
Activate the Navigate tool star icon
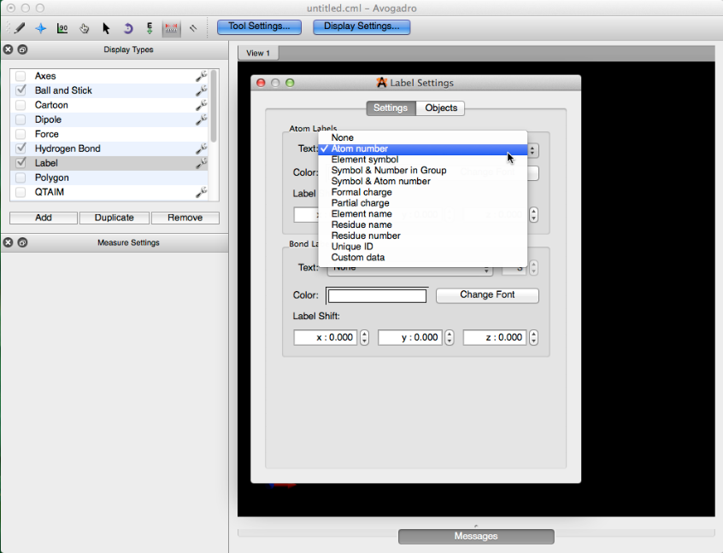pyautogui.click(x=40, y=28)
